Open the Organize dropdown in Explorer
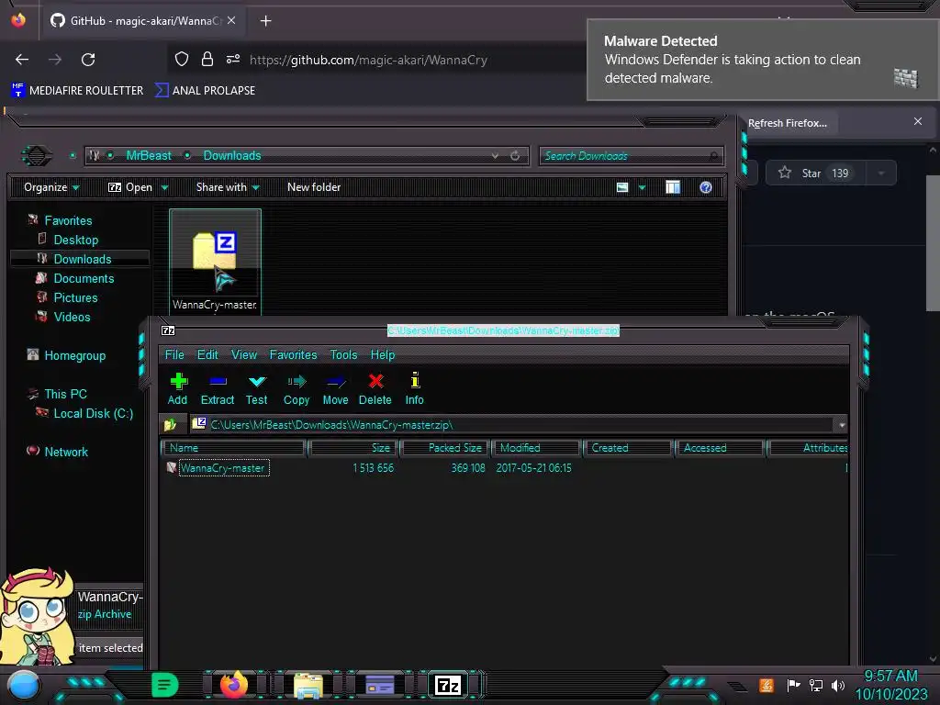 point(51,187)
